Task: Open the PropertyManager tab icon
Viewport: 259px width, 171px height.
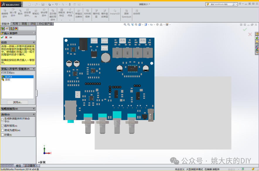Action: [7, 28]
